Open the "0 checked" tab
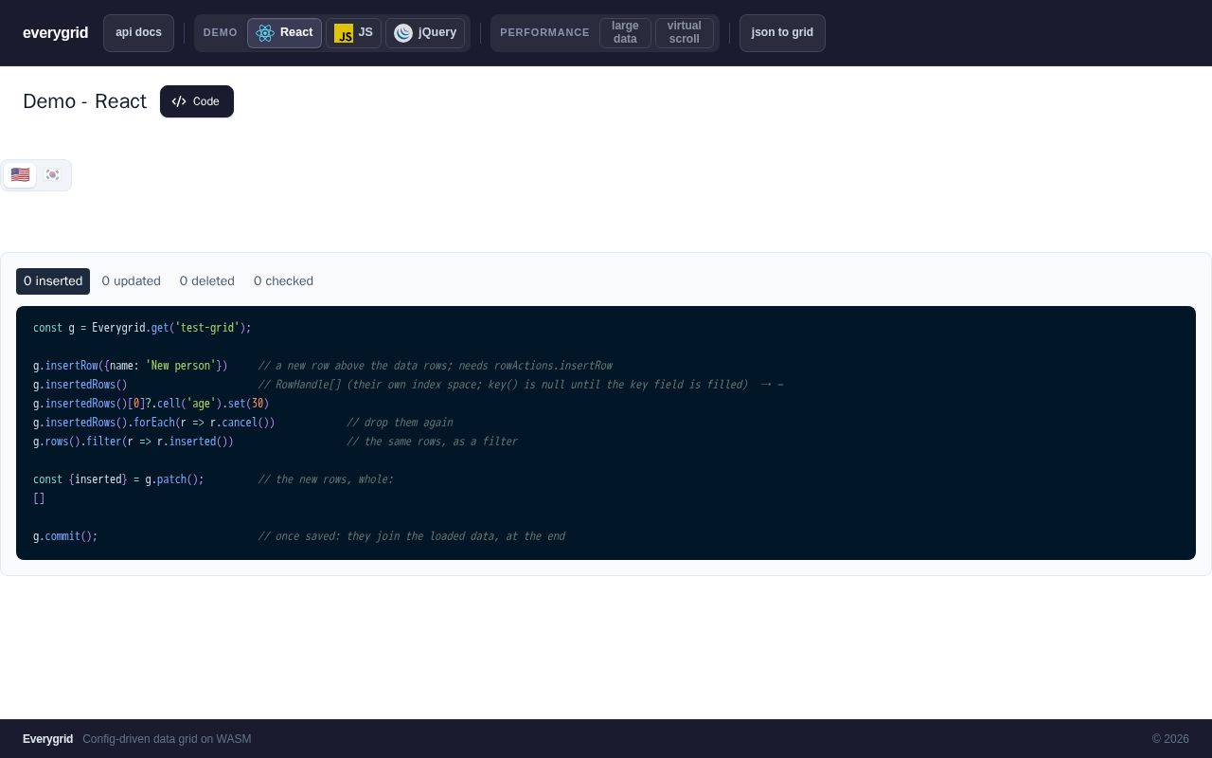 (x=283, y=281)
